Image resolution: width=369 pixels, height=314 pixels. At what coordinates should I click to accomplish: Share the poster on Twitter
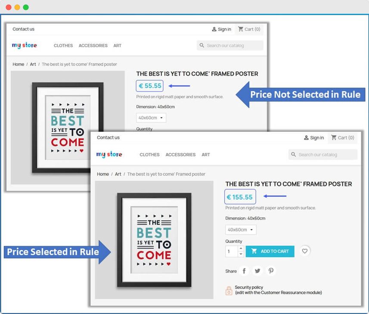coord(257,271)
